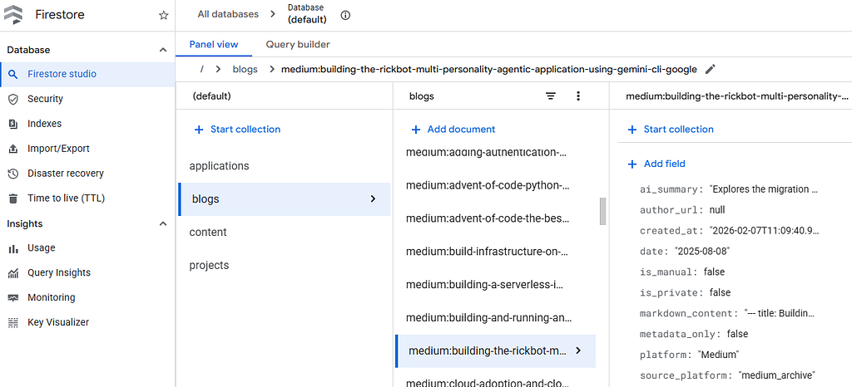Image resolution: width=852 pixels, height=387 pixels.
Task: Go to All databases breadcrumb
Action: pyautogui.click(x=228, y=14)
